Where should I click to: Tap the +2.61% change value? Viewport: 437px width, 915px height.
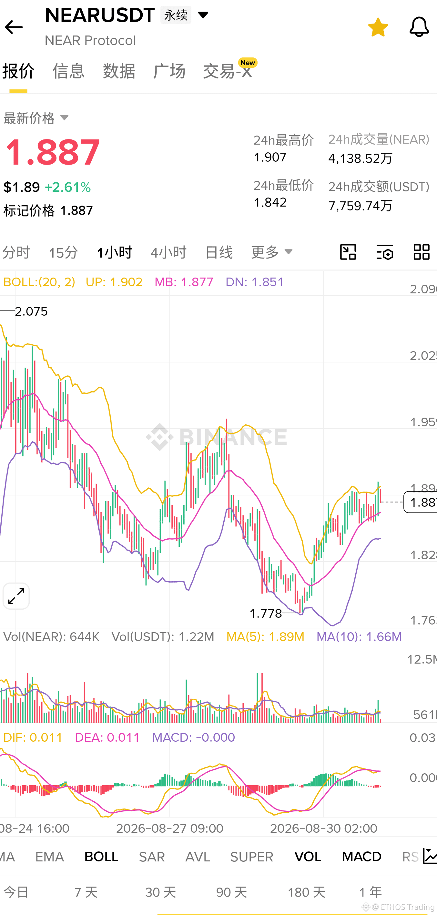pos(68,187)
